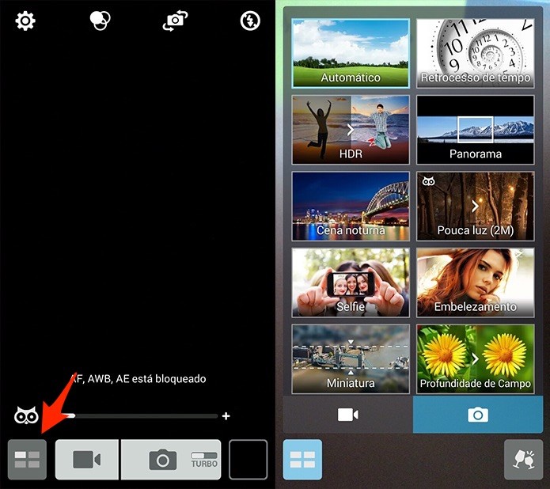This screenshot has width=550, height=489.
Task: Close modes with highlighted blue grid button
Action: pos(302,460)
